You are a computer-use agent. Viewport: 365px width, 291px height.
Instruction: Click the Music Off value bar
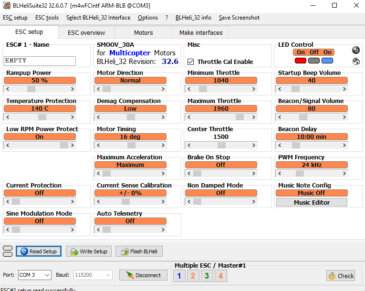click(x=312, y=193)
